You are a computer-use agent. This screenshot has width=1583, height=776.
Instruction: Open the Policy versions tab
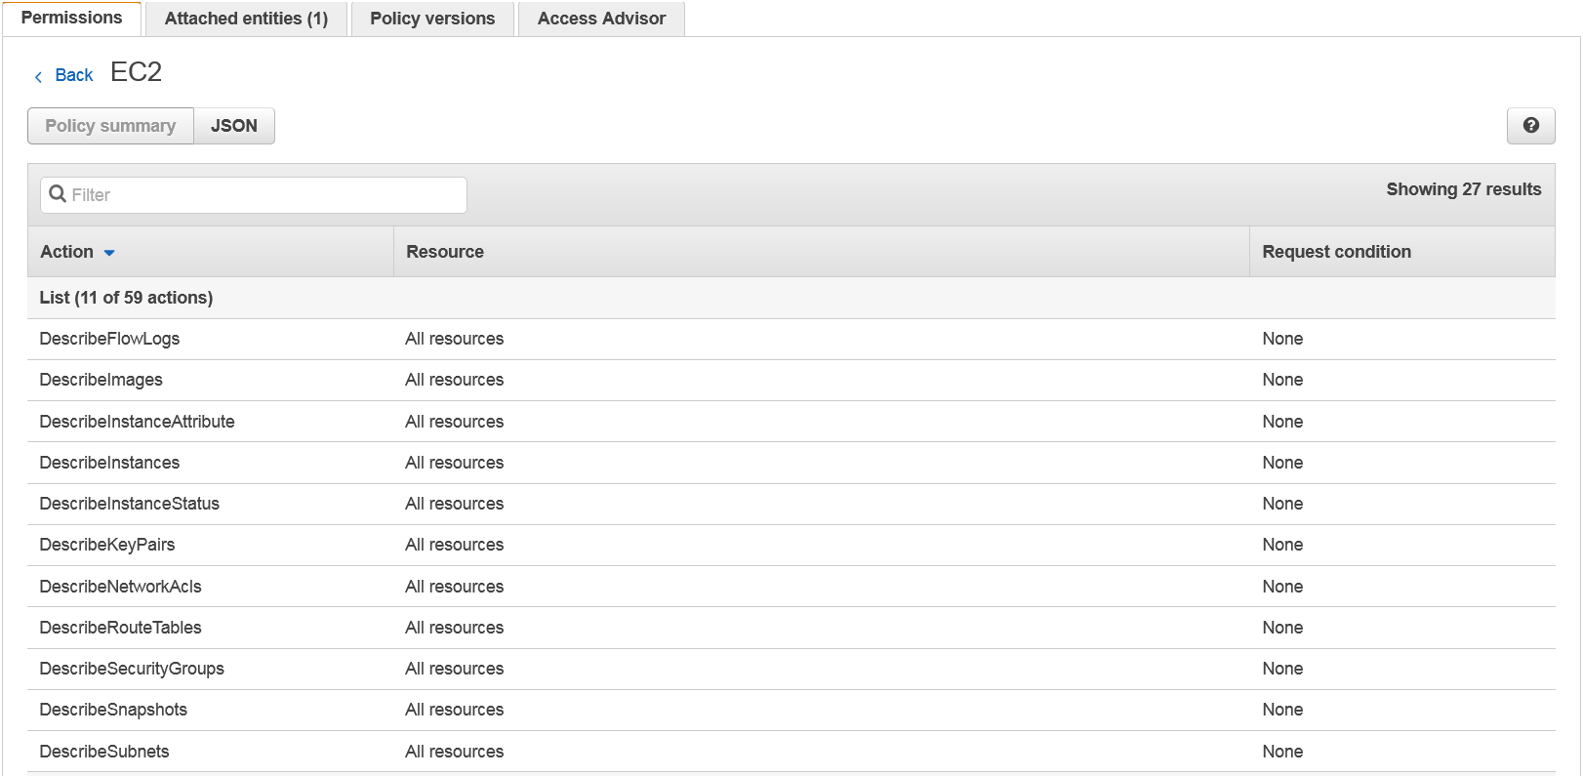[x=432, y=19]
